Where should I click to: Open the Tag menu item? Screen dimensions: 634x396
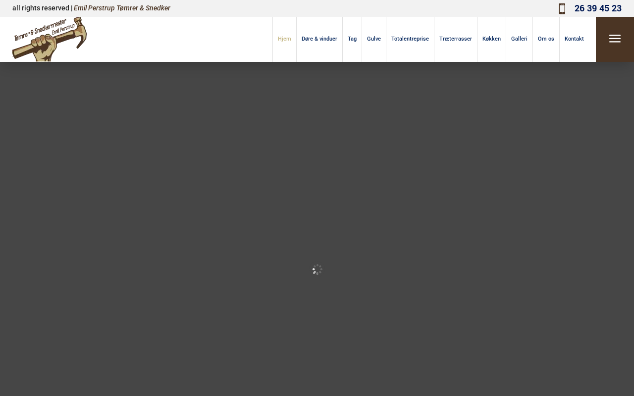(352, 39)
